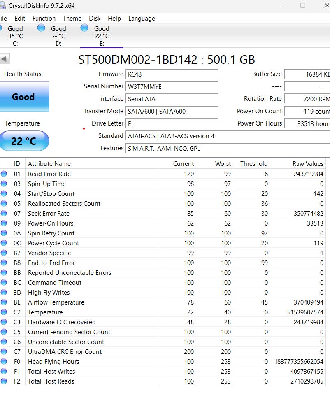Click the Transfer Mode field SATA/600

[172, 112]
